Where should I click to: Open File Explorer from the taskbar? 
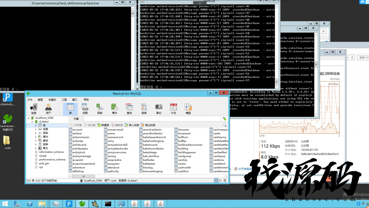(x=42, y=204)
